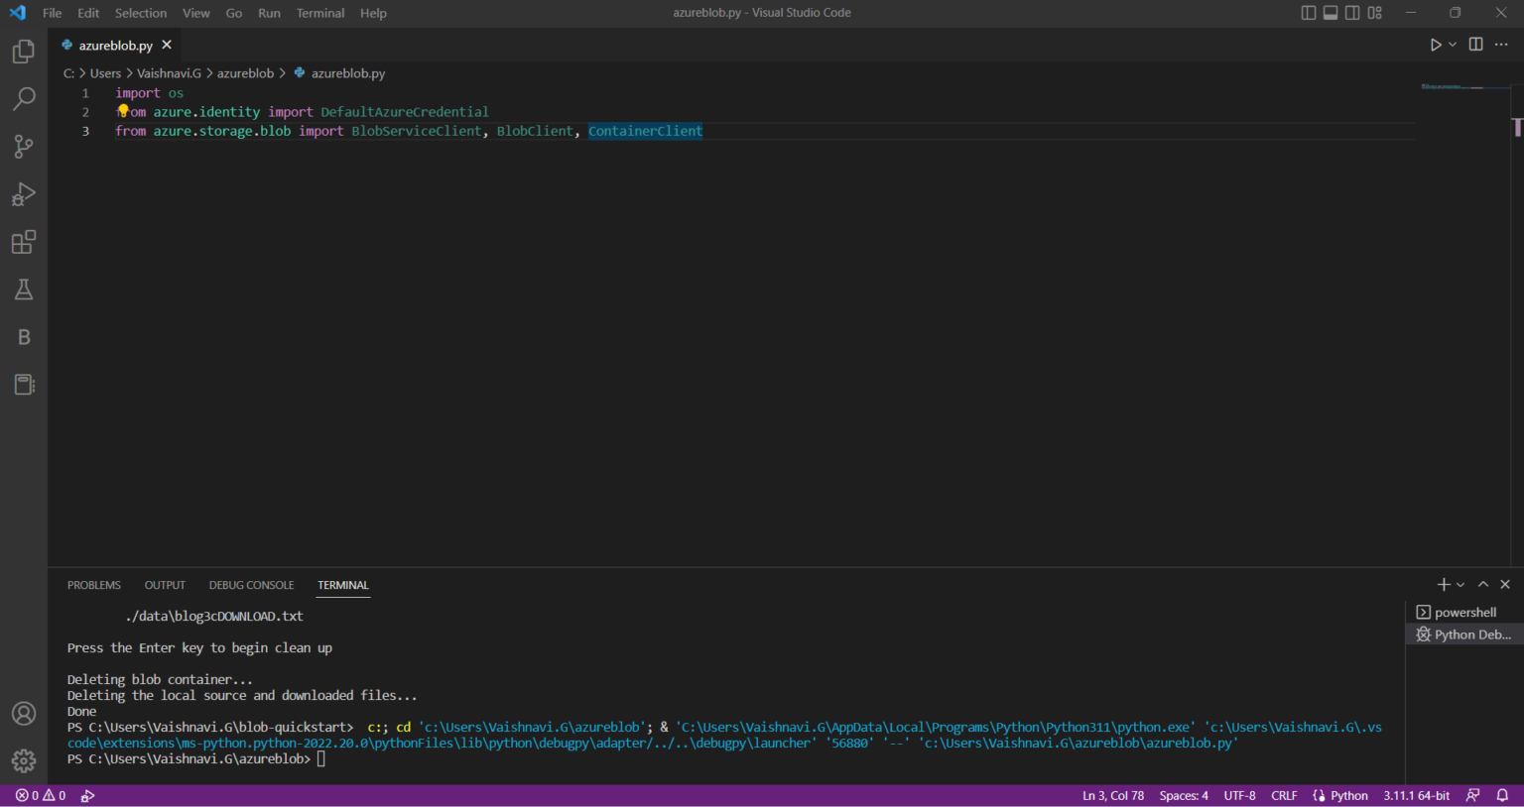Open the Source Control panel
Screen dimensions: 1524x807
click(x=23, y=146)
